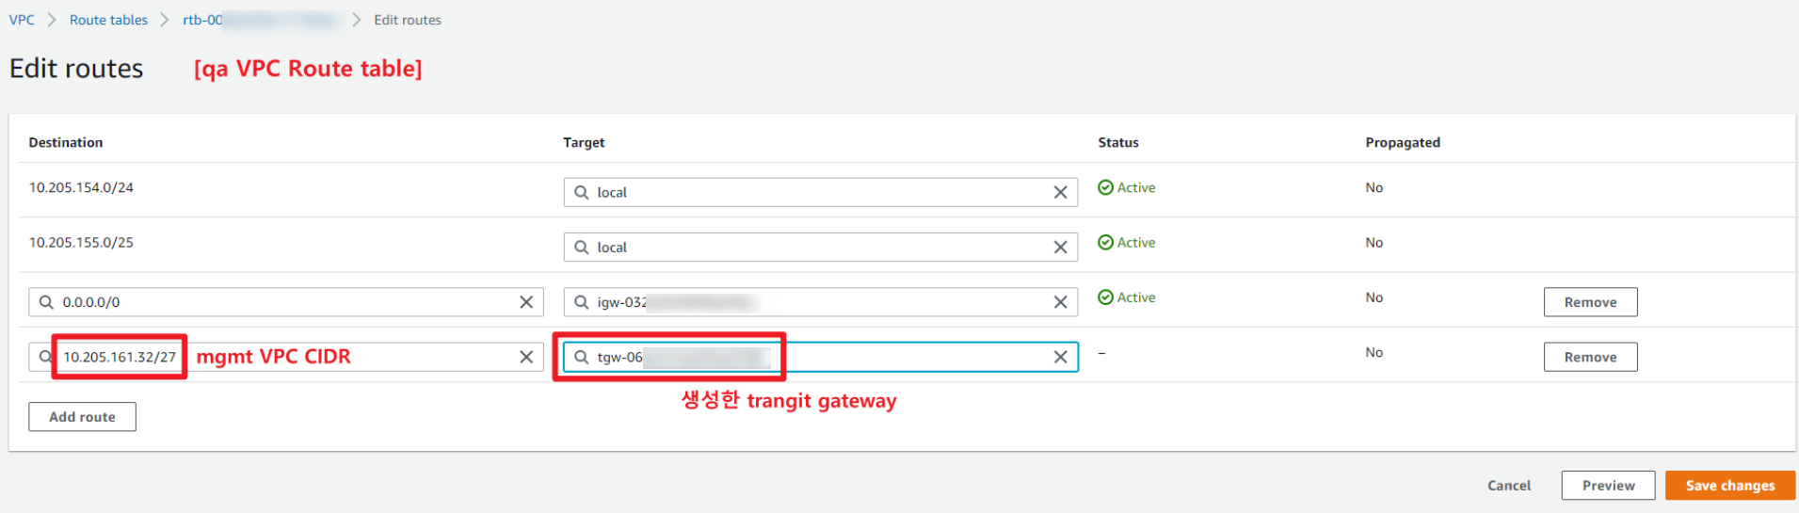Go to VPC breadcrumb link
1799x513 pixels.
click(22, 20)
